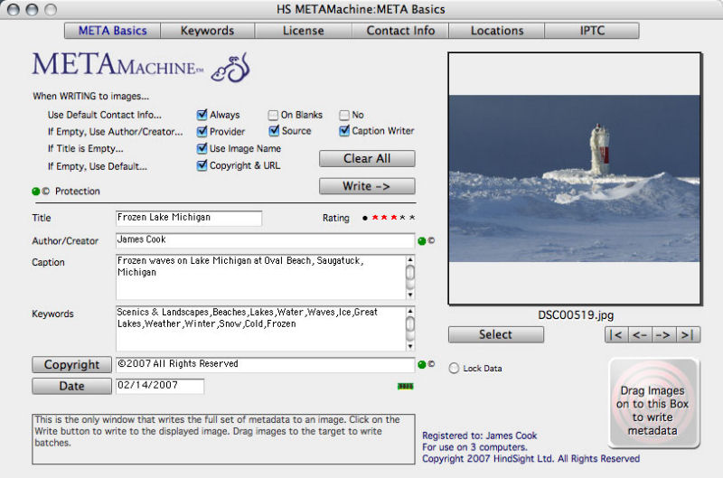Image resolution: width=723 pixels, height=478 pixels.
Task: Toggle the Caption Writer checkbox
Action: [x=344, y=131]
